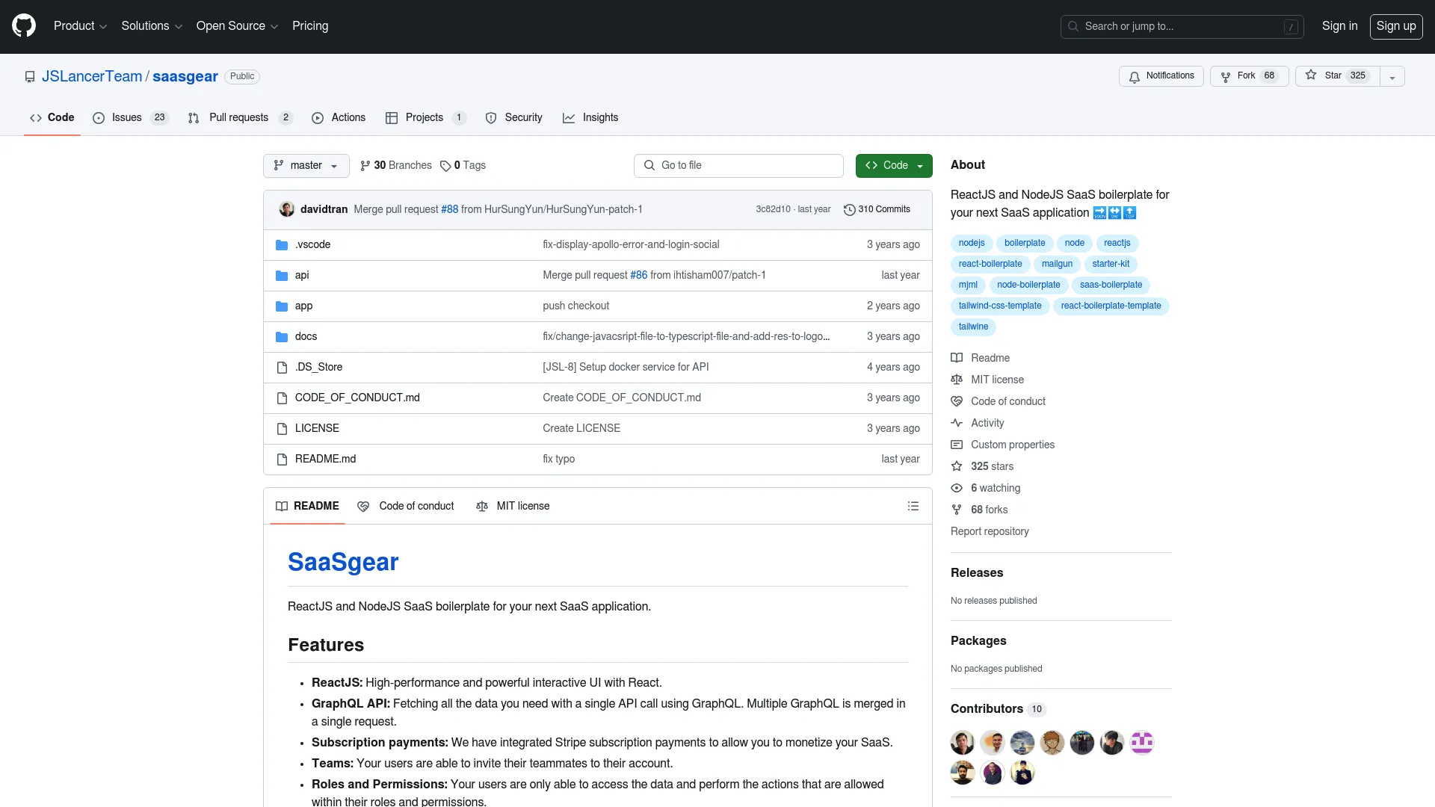Open the Packages section heading
This screenshot has width=1435, height=807.
[x=978, y=641]
